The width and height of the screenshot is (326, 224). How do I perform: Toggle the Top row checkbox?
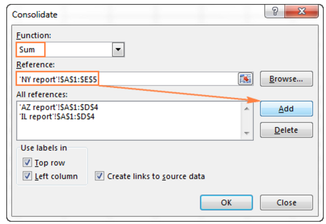[x=27, y=162]
